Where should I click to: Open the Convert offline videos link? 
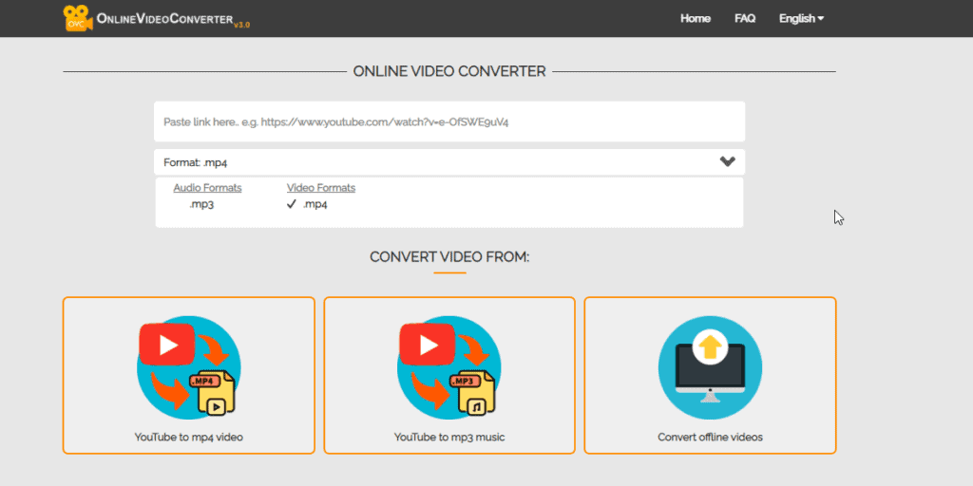710,437
